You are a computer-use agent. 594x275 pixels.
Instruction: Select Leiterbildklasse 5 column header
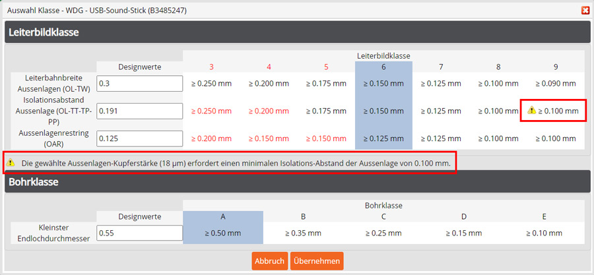(x=326, y=67)
